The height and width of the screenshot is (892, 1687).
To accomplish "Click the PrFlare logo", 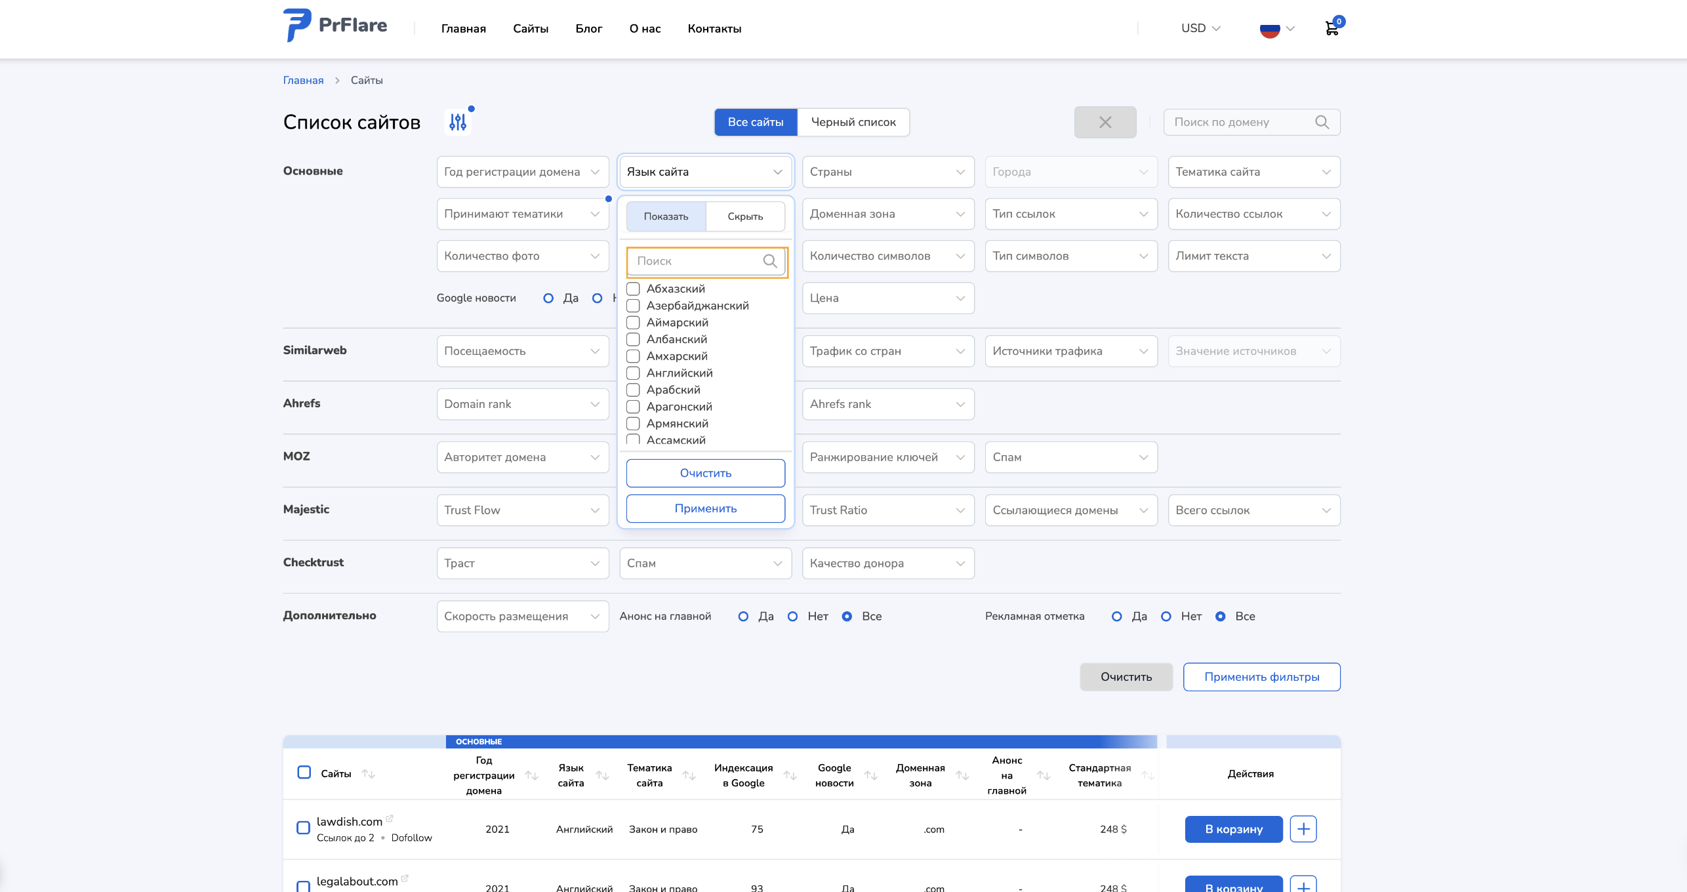I will coord(335,26).
